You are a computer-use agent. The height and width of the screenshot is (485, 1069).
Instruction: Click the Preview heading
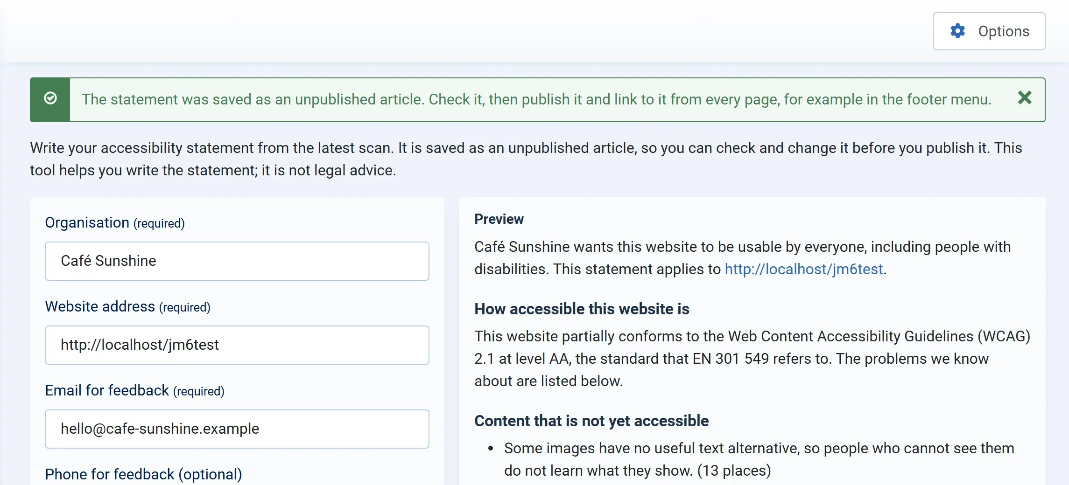pos(499,219)
